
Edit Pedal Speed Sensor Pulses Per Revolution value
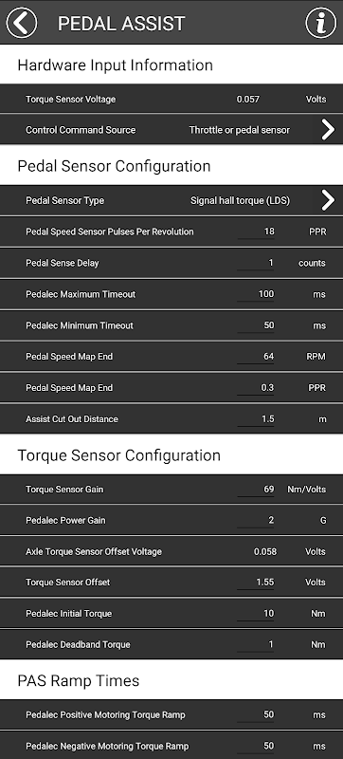256,231
